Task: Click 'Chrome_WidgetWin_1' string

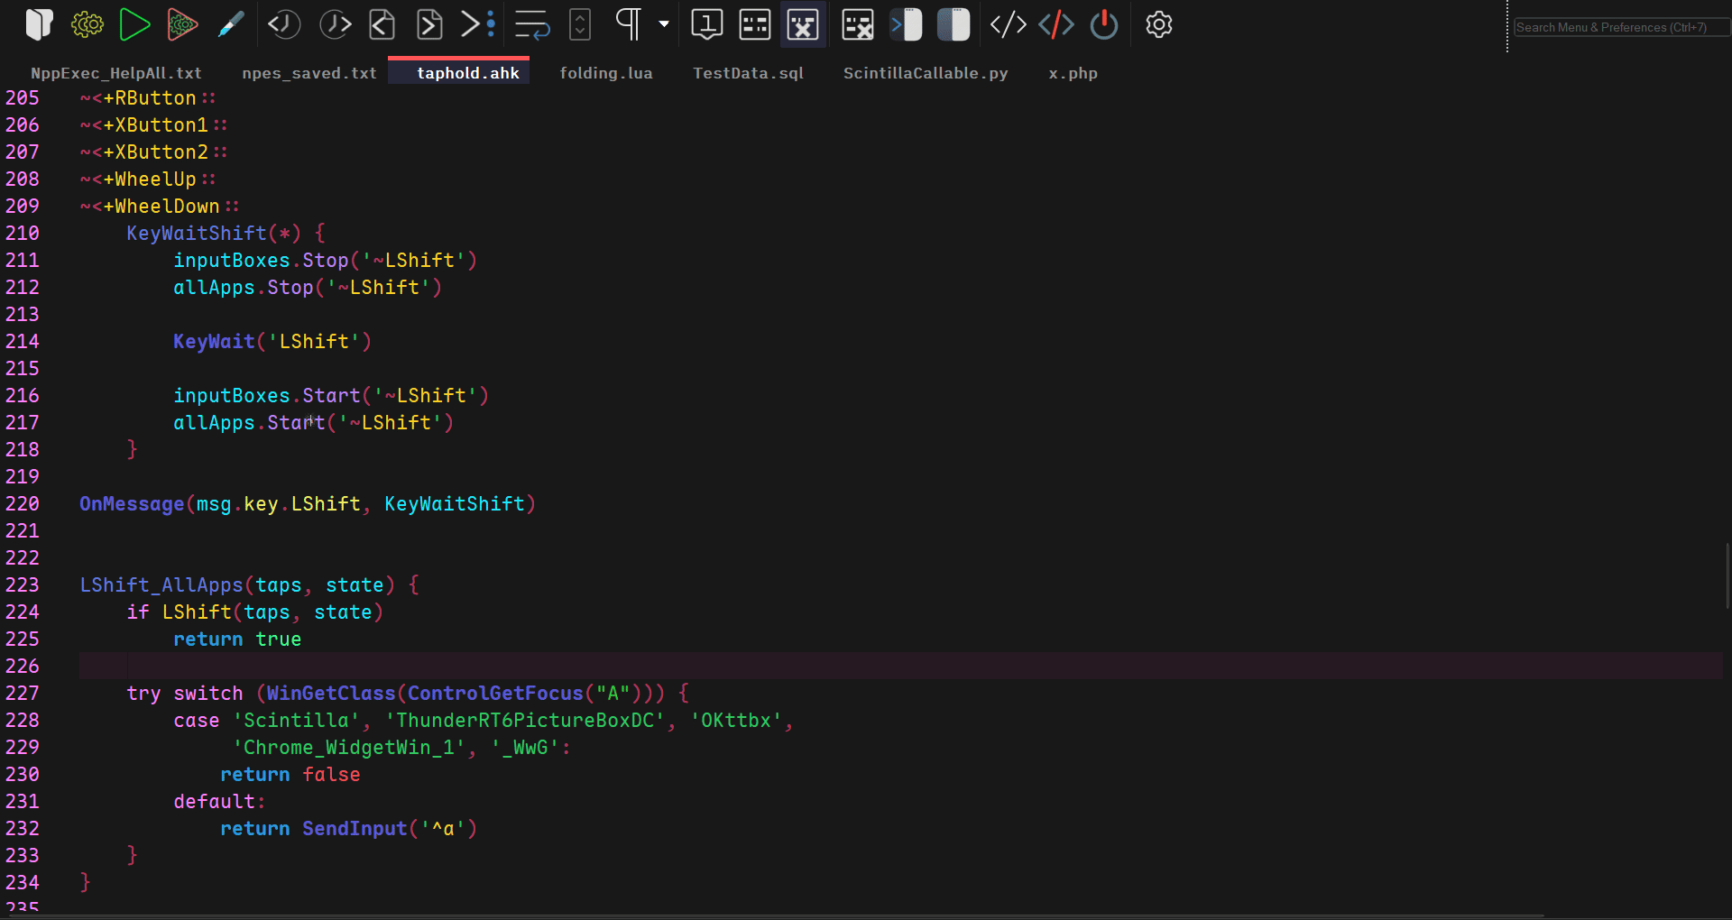Action: [x=349, y=748]
